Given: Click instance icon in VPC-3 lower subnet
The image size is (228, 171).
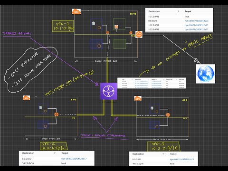Looking at the screenshot, I should click(x=157, y=127).
